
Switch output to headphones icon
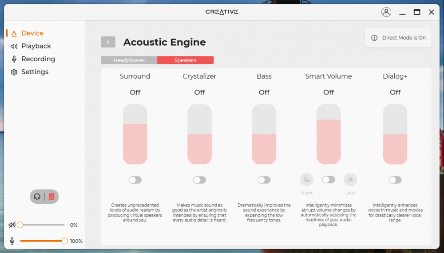tap(37, 197)
